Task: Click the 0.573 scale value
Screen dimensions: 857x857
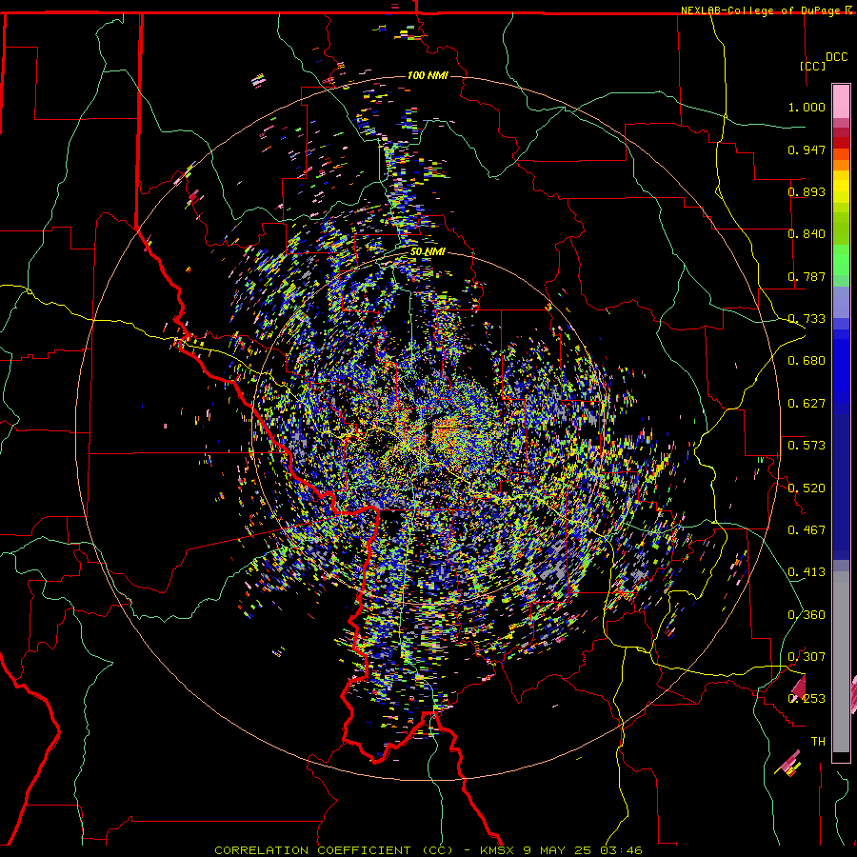Action: click(807, 446)
